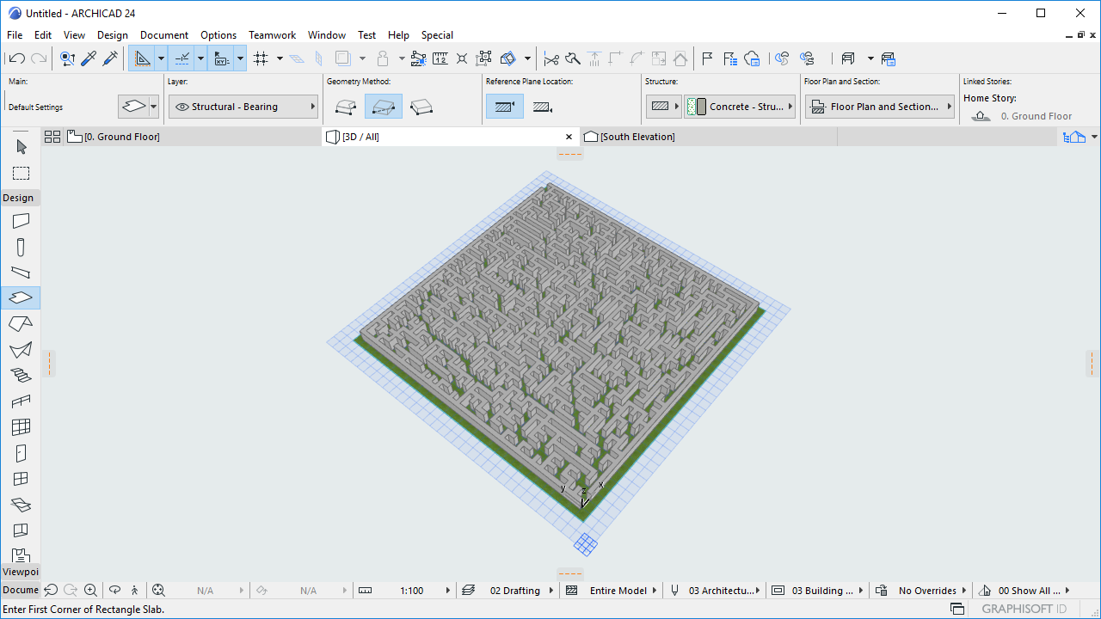Change the 1:100 scale in the status bar
The width and height of the screenshot is (1101, 619).
[413, 590]
